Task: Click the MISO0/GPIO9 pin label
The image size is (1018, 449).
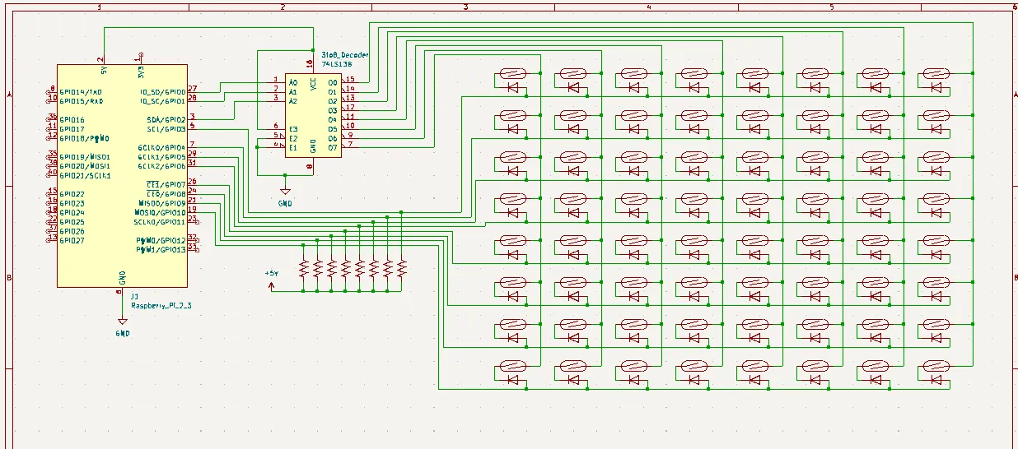Action: (x=162, y=203)
